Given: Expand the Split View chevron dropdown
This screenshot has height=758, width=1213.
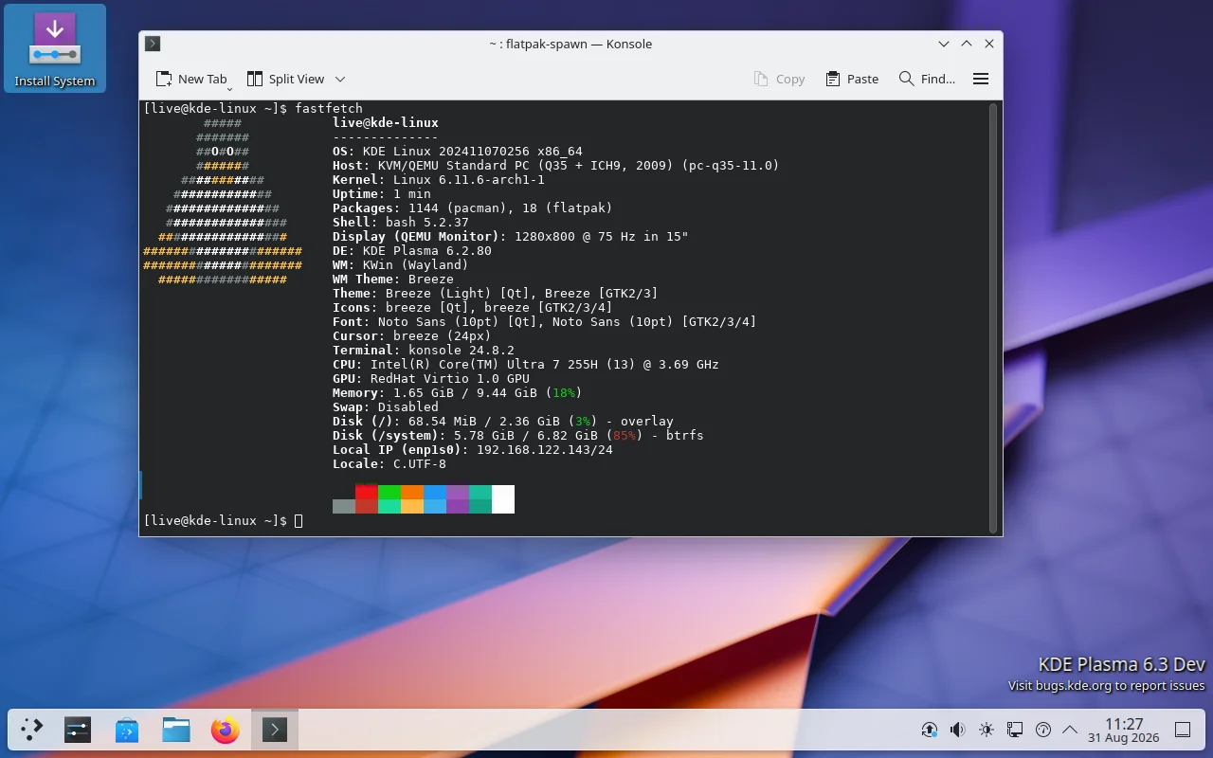Looking at the screenshot, I should [x=340, y=80].
